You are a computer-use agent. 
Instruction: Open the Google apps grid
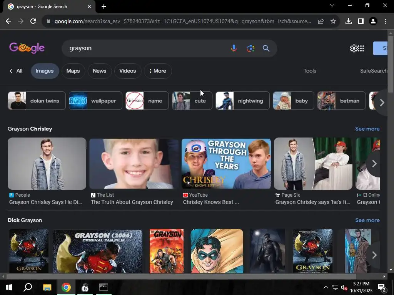point(361,48)
